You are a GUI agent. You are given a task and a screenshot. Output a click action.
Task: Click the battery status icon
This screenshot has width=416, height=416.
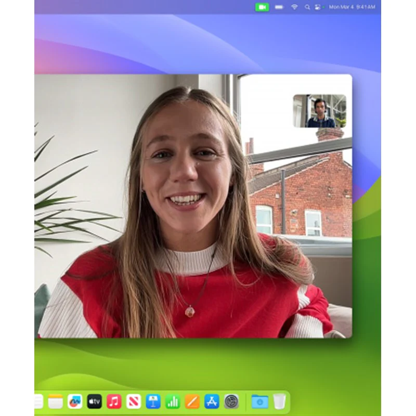(x=279, y=7)
